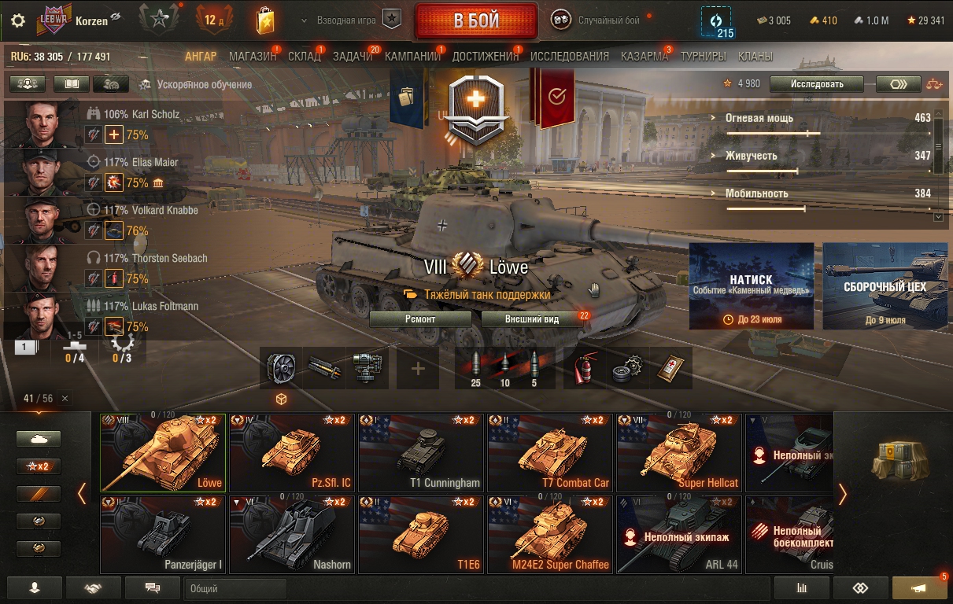Switch to the ИССЛЕДОВАНИЯ tab
Screen dimensions: 953x604
[570, 57]
